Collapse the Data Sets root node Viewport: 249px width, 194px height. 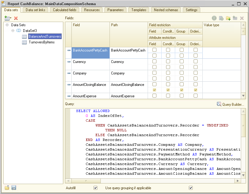point(7,25)
